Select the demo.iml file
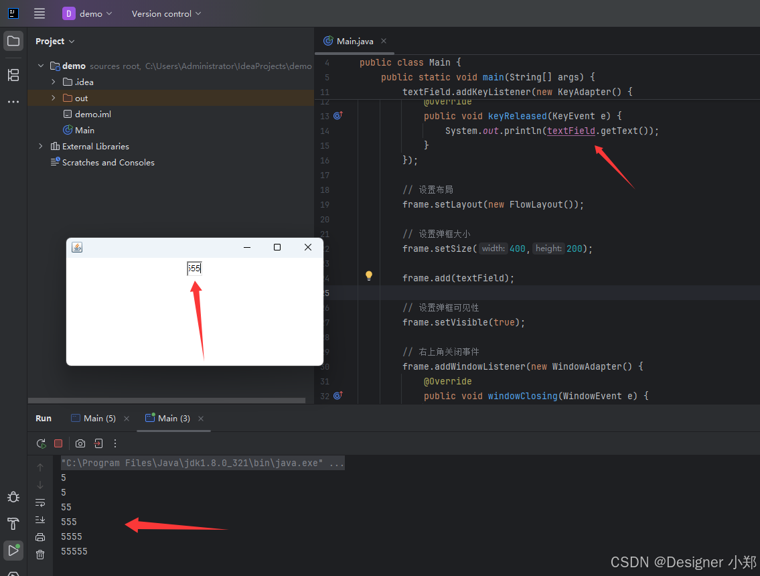Viewport: 760px width, 576px height. 88,114
